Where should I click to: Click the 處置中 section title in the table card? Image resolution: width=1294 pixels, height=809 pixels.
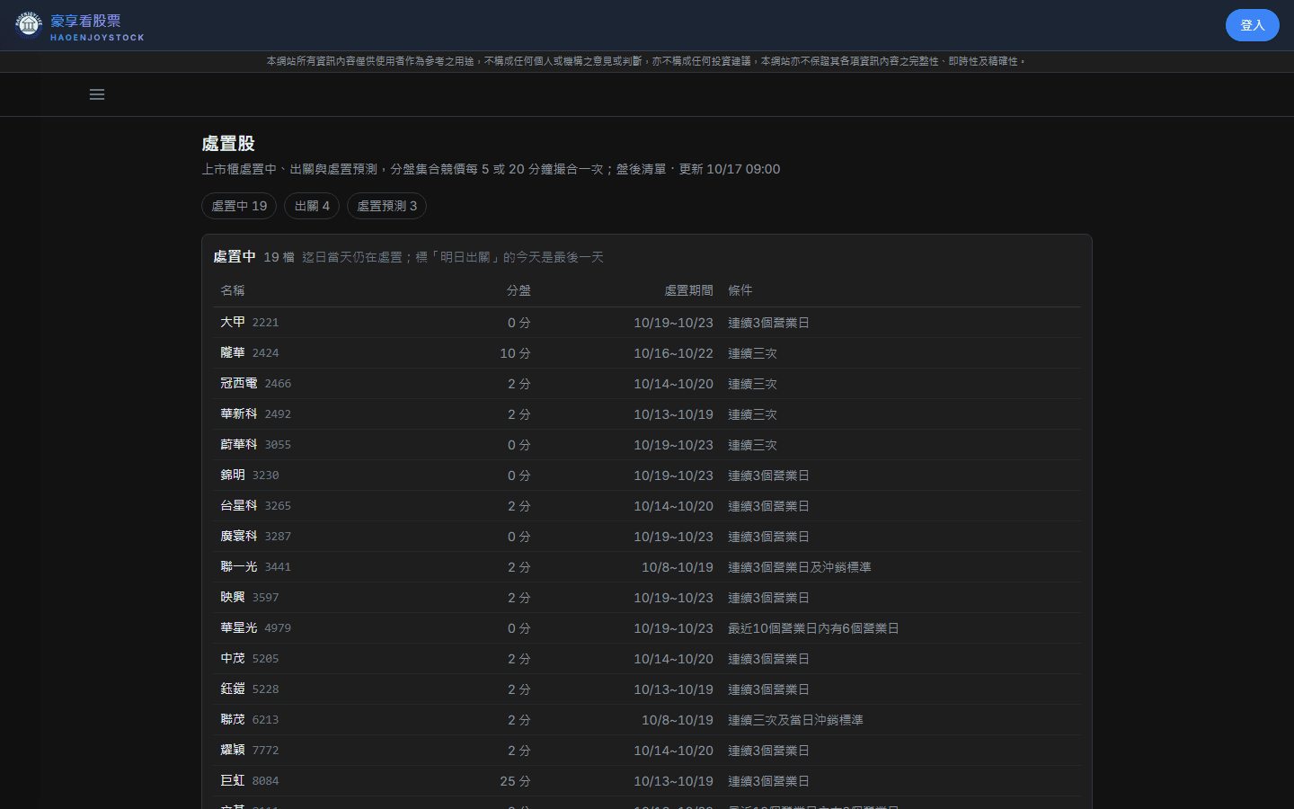235,257
